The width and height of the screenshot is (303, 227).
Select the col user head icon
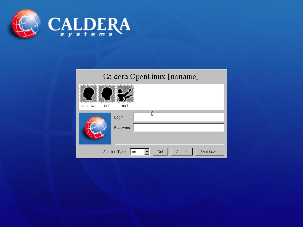(x=107, y=94)
